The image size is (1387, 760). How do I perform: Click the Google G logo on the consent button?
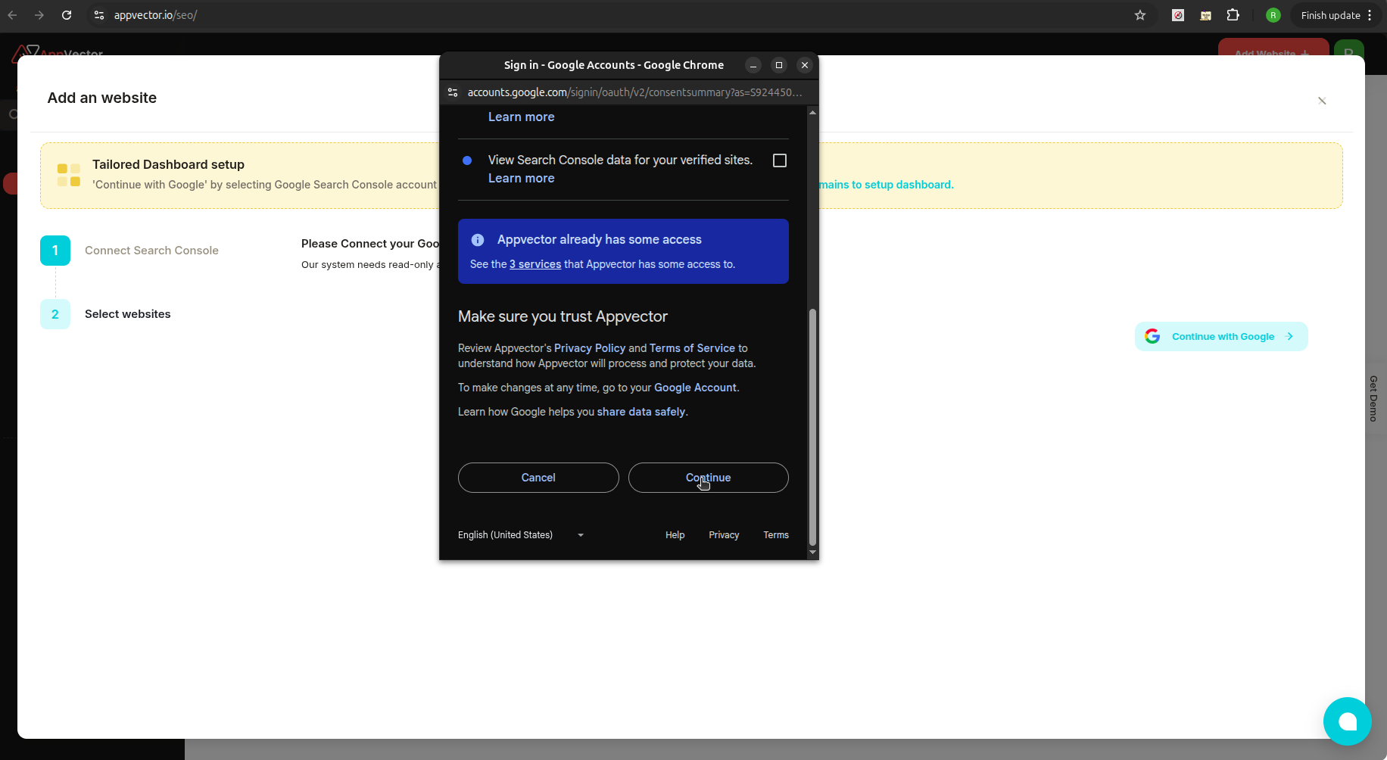click(x=1153, y=336)
